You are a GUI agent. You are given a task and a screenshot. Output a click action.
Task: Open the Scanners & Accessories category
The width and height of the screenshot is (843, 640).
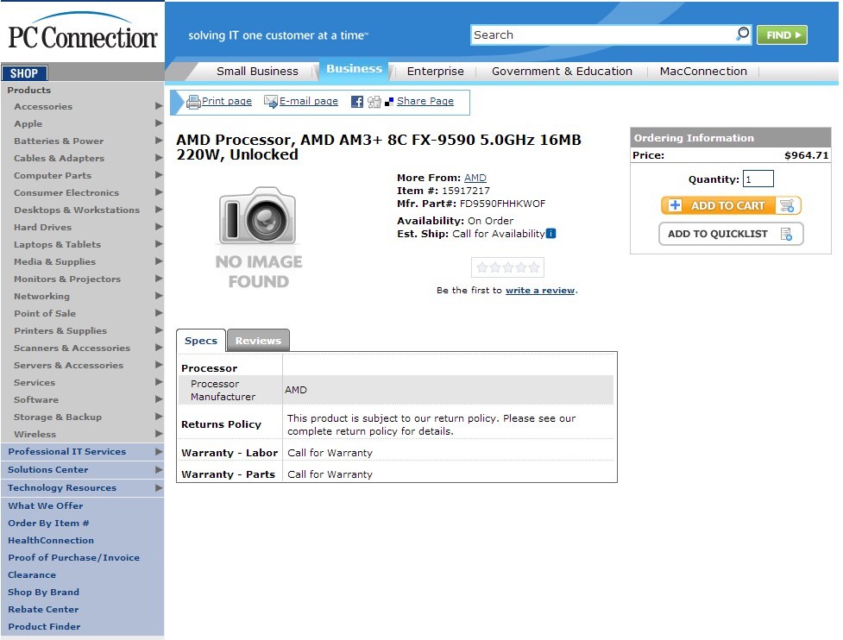[x=72, y=348]
